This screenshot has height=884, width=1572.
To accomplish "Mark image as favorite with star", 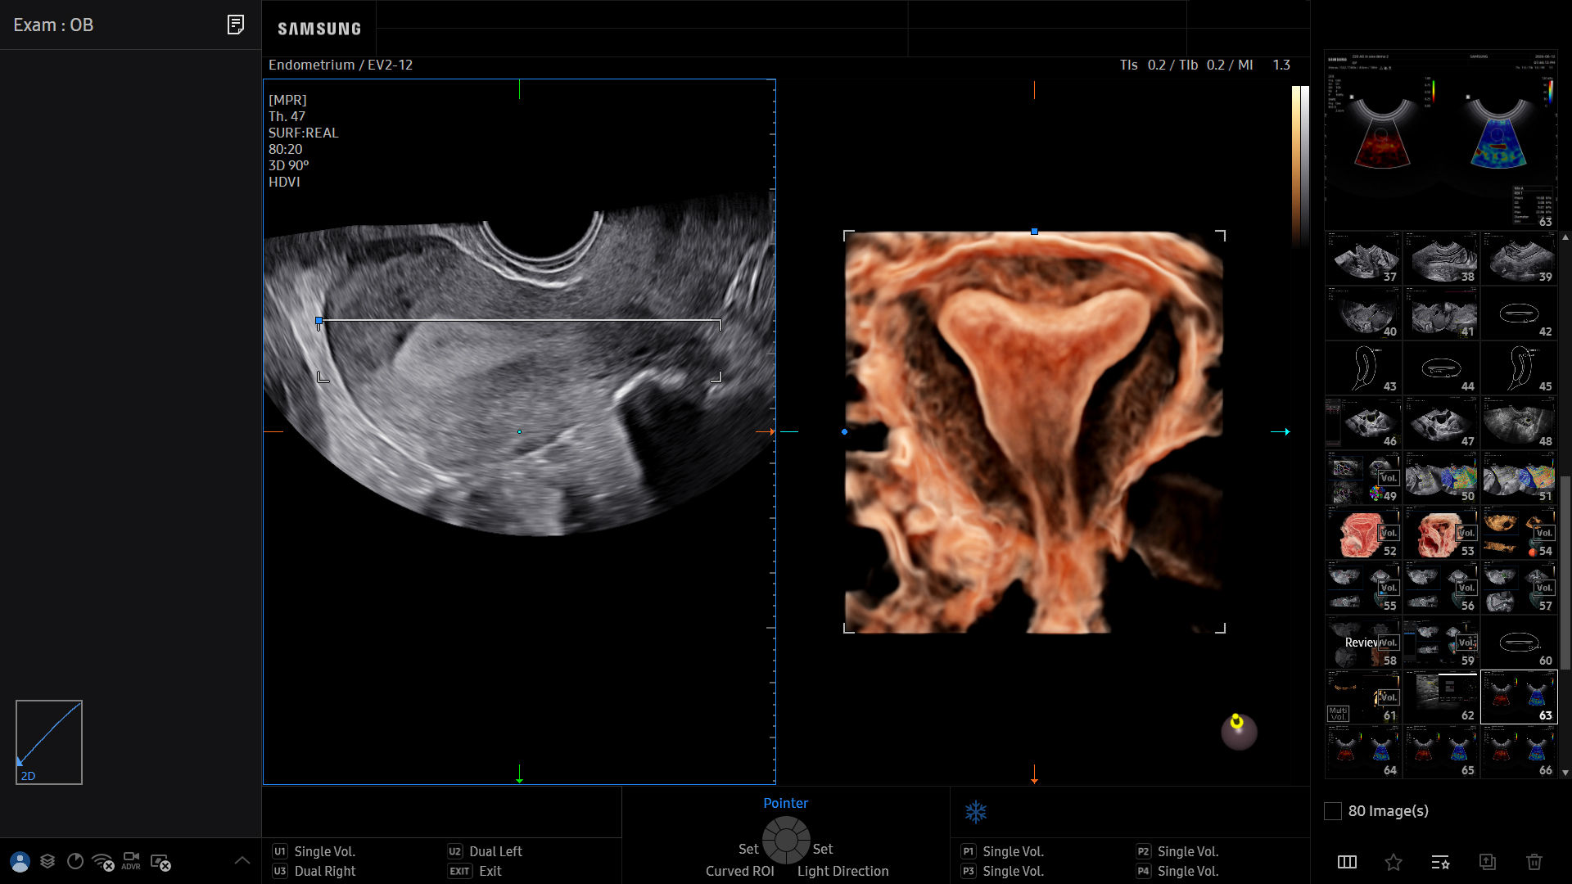I will 1394,862.
